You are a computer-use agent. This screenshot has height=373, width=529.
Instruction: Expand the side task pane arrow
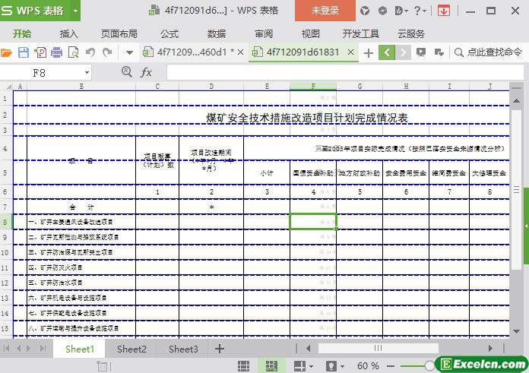pyautogui.click(x=526, y=226)
